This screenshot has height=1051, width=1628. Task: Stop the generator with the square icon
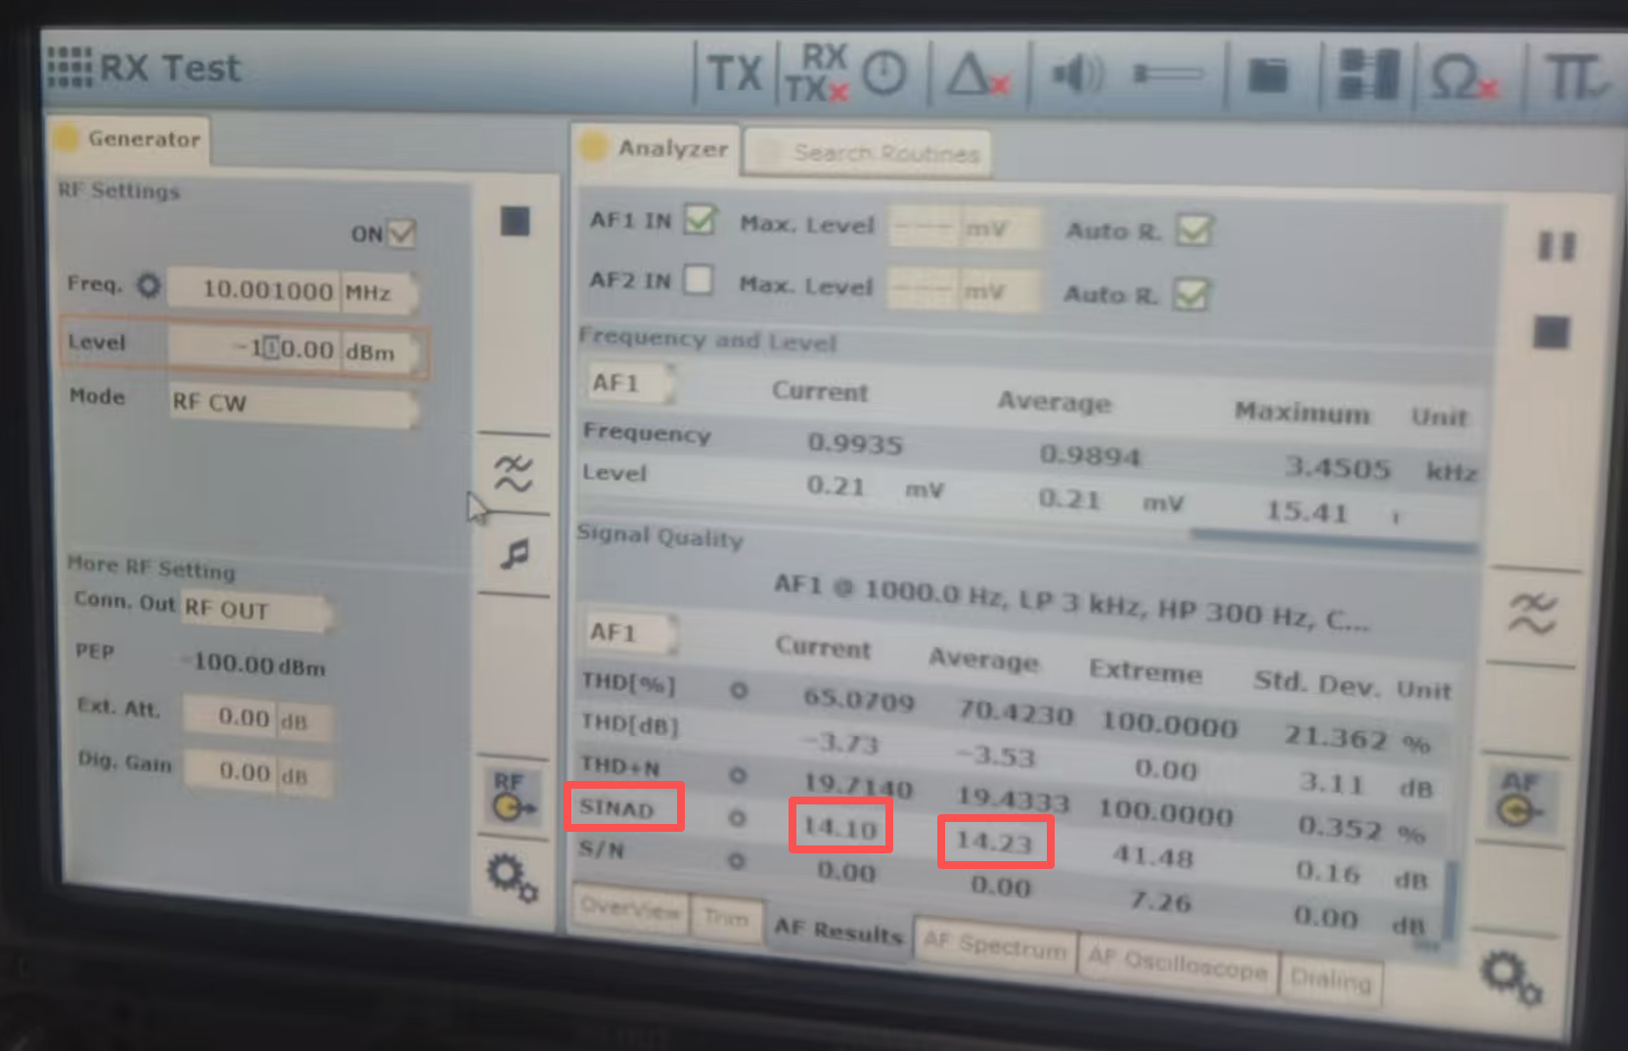coord(515,221)
